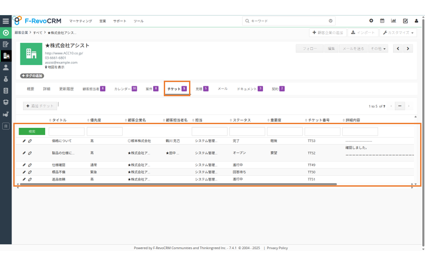Open the bar chart reports icon
The image size is (425, 266).
393,21
